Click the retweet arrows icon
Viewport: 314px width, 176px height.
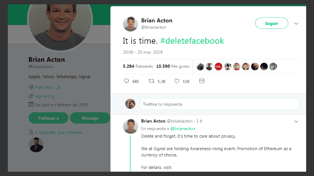pos(151,81)
